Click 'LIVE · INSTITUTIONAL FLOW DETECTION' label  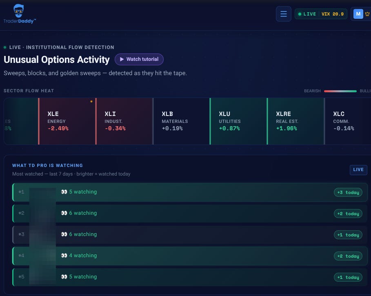[x=62, y=47]
